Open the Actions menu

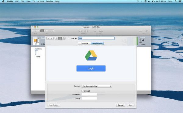pos(41,2)
